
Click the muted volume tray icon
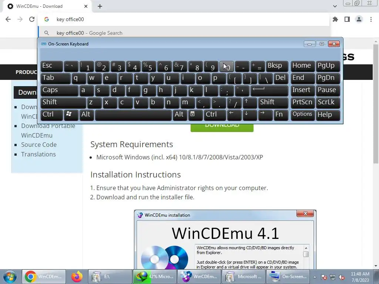(x=342, y=277)
